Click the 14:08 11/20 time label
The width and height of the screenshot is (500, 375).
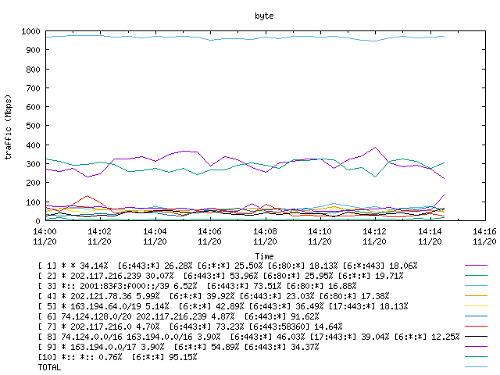tap(265, 236)
